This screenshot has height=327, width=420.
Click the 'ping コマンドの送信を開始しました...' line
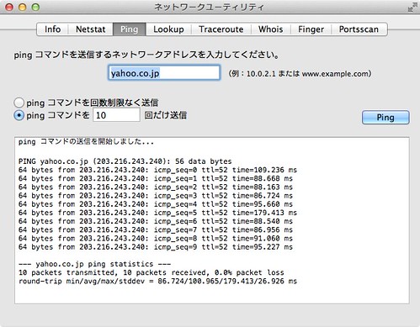coord(86,142)
